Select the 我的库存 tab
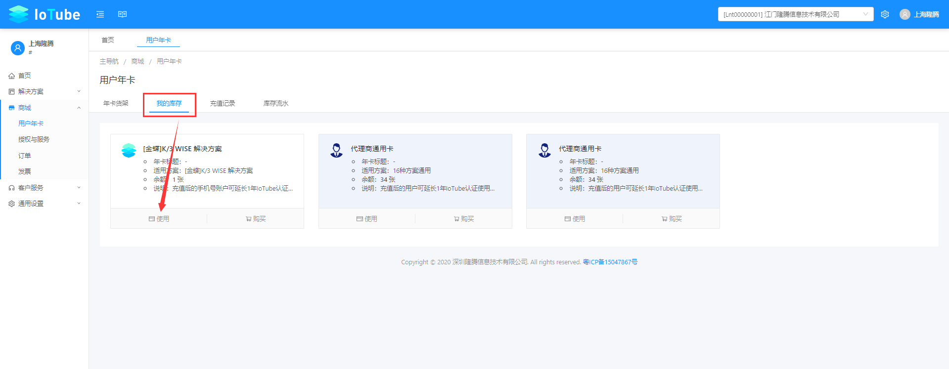 (x=169, y=103)
